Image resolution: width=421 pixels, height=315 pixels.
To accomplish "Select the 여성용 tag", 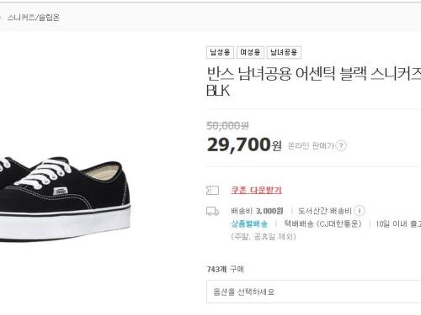I will coord(250,52).
